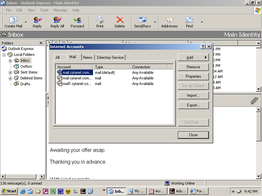The image size is (262, 196).
Task: Click Folders pane scroll right arrow
Action: [x=42, y=176]
